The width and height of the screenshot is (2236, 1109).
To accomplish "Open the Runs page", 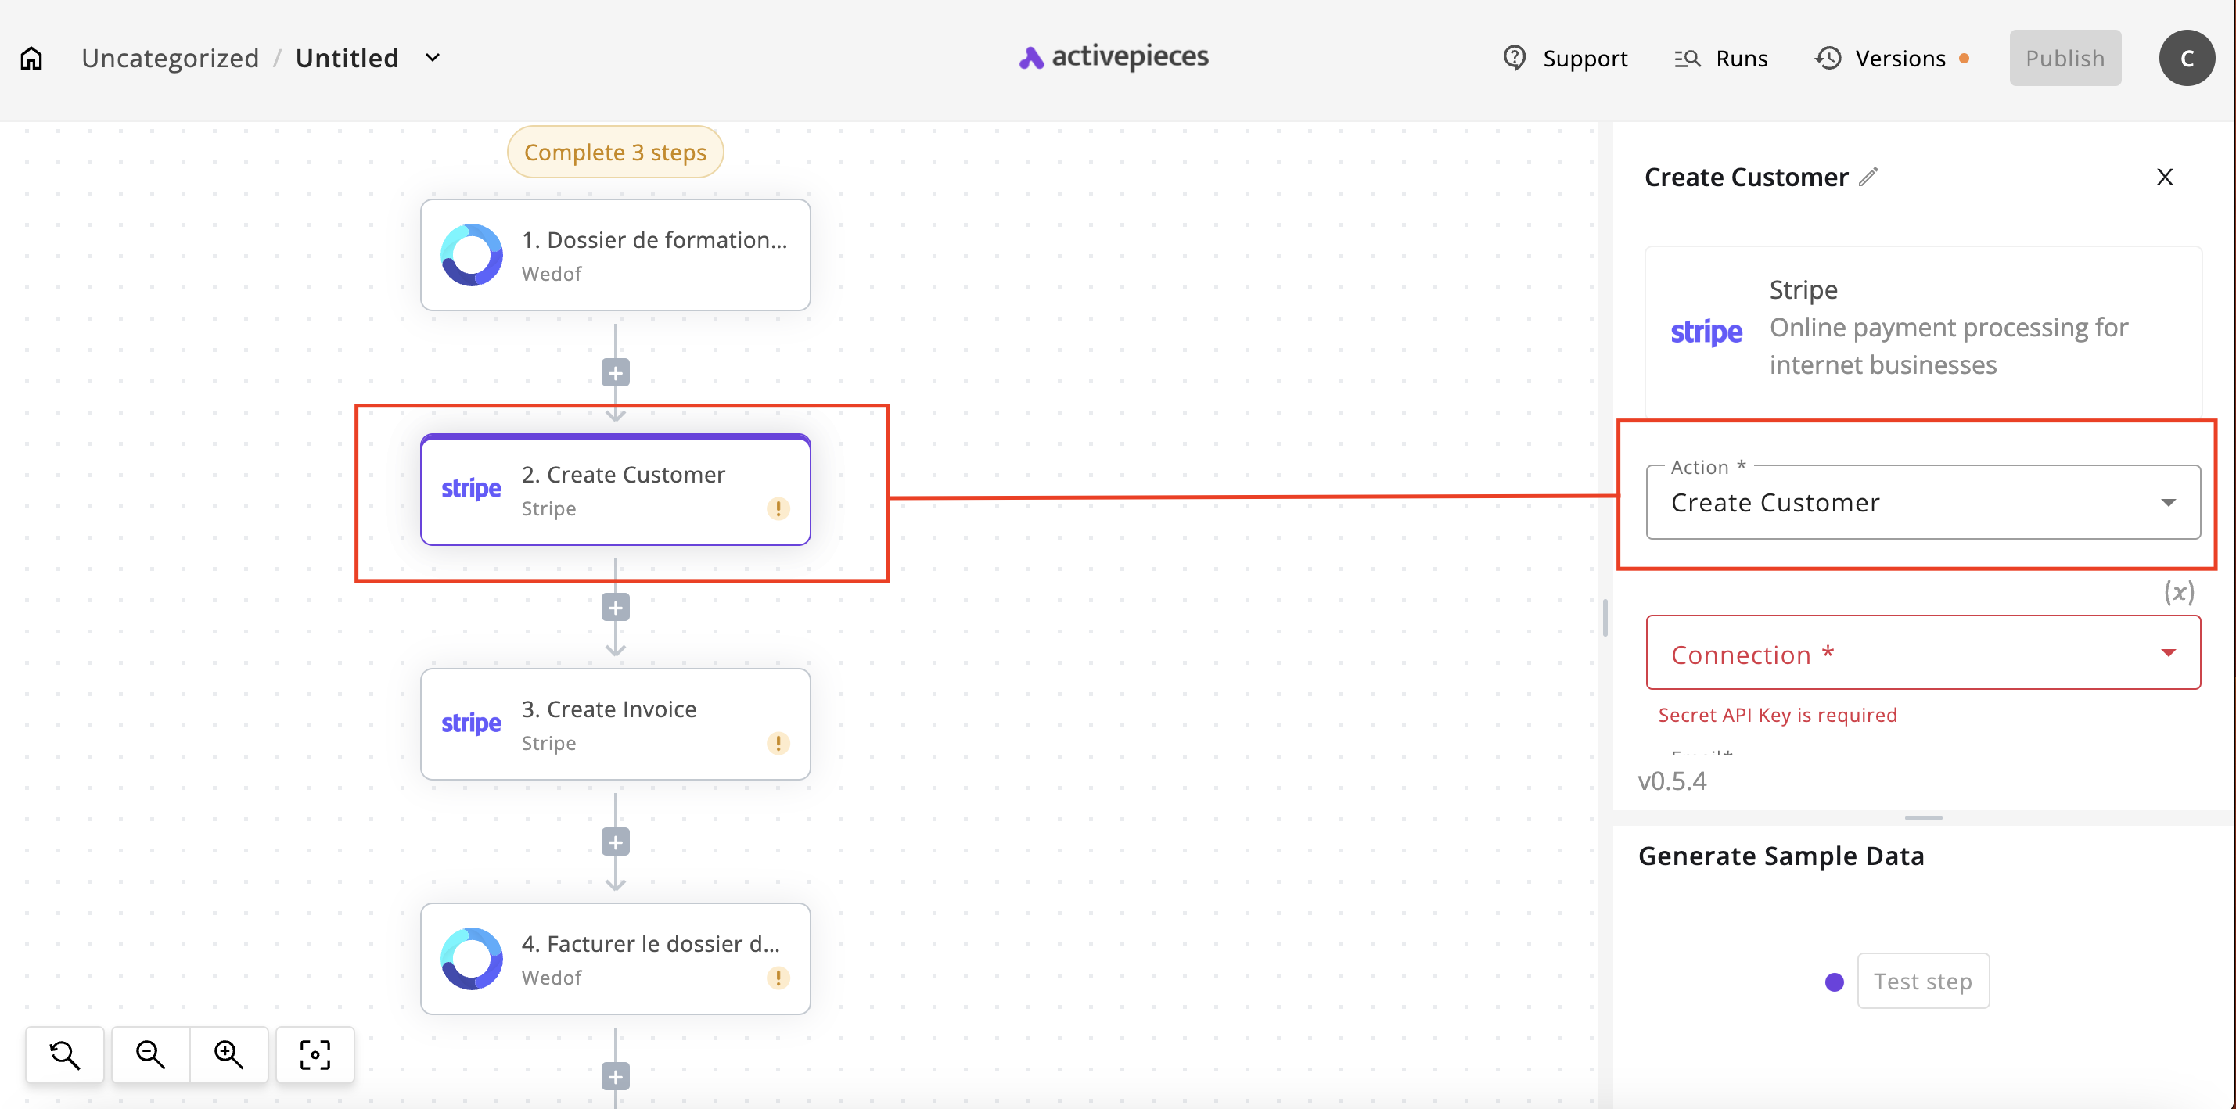I will pyautogui.click(x=1721, y=58).
